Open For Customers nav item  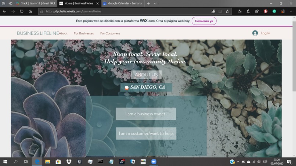110,33
